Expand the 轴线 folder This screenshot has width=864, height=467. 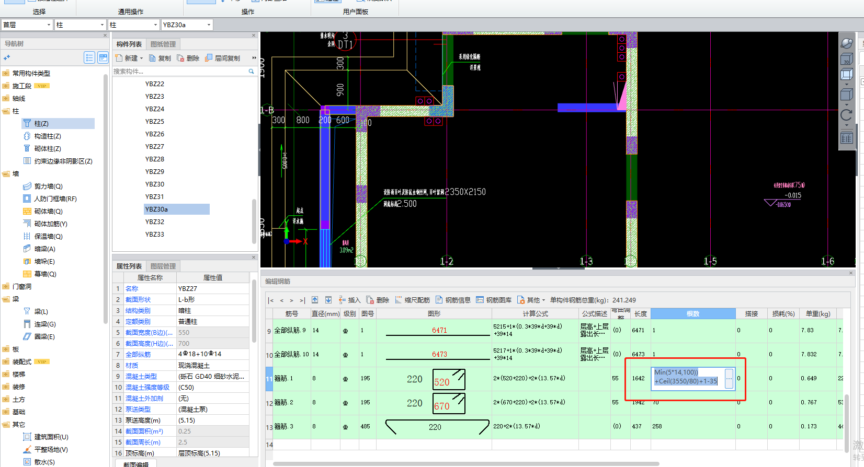(6, 99)
